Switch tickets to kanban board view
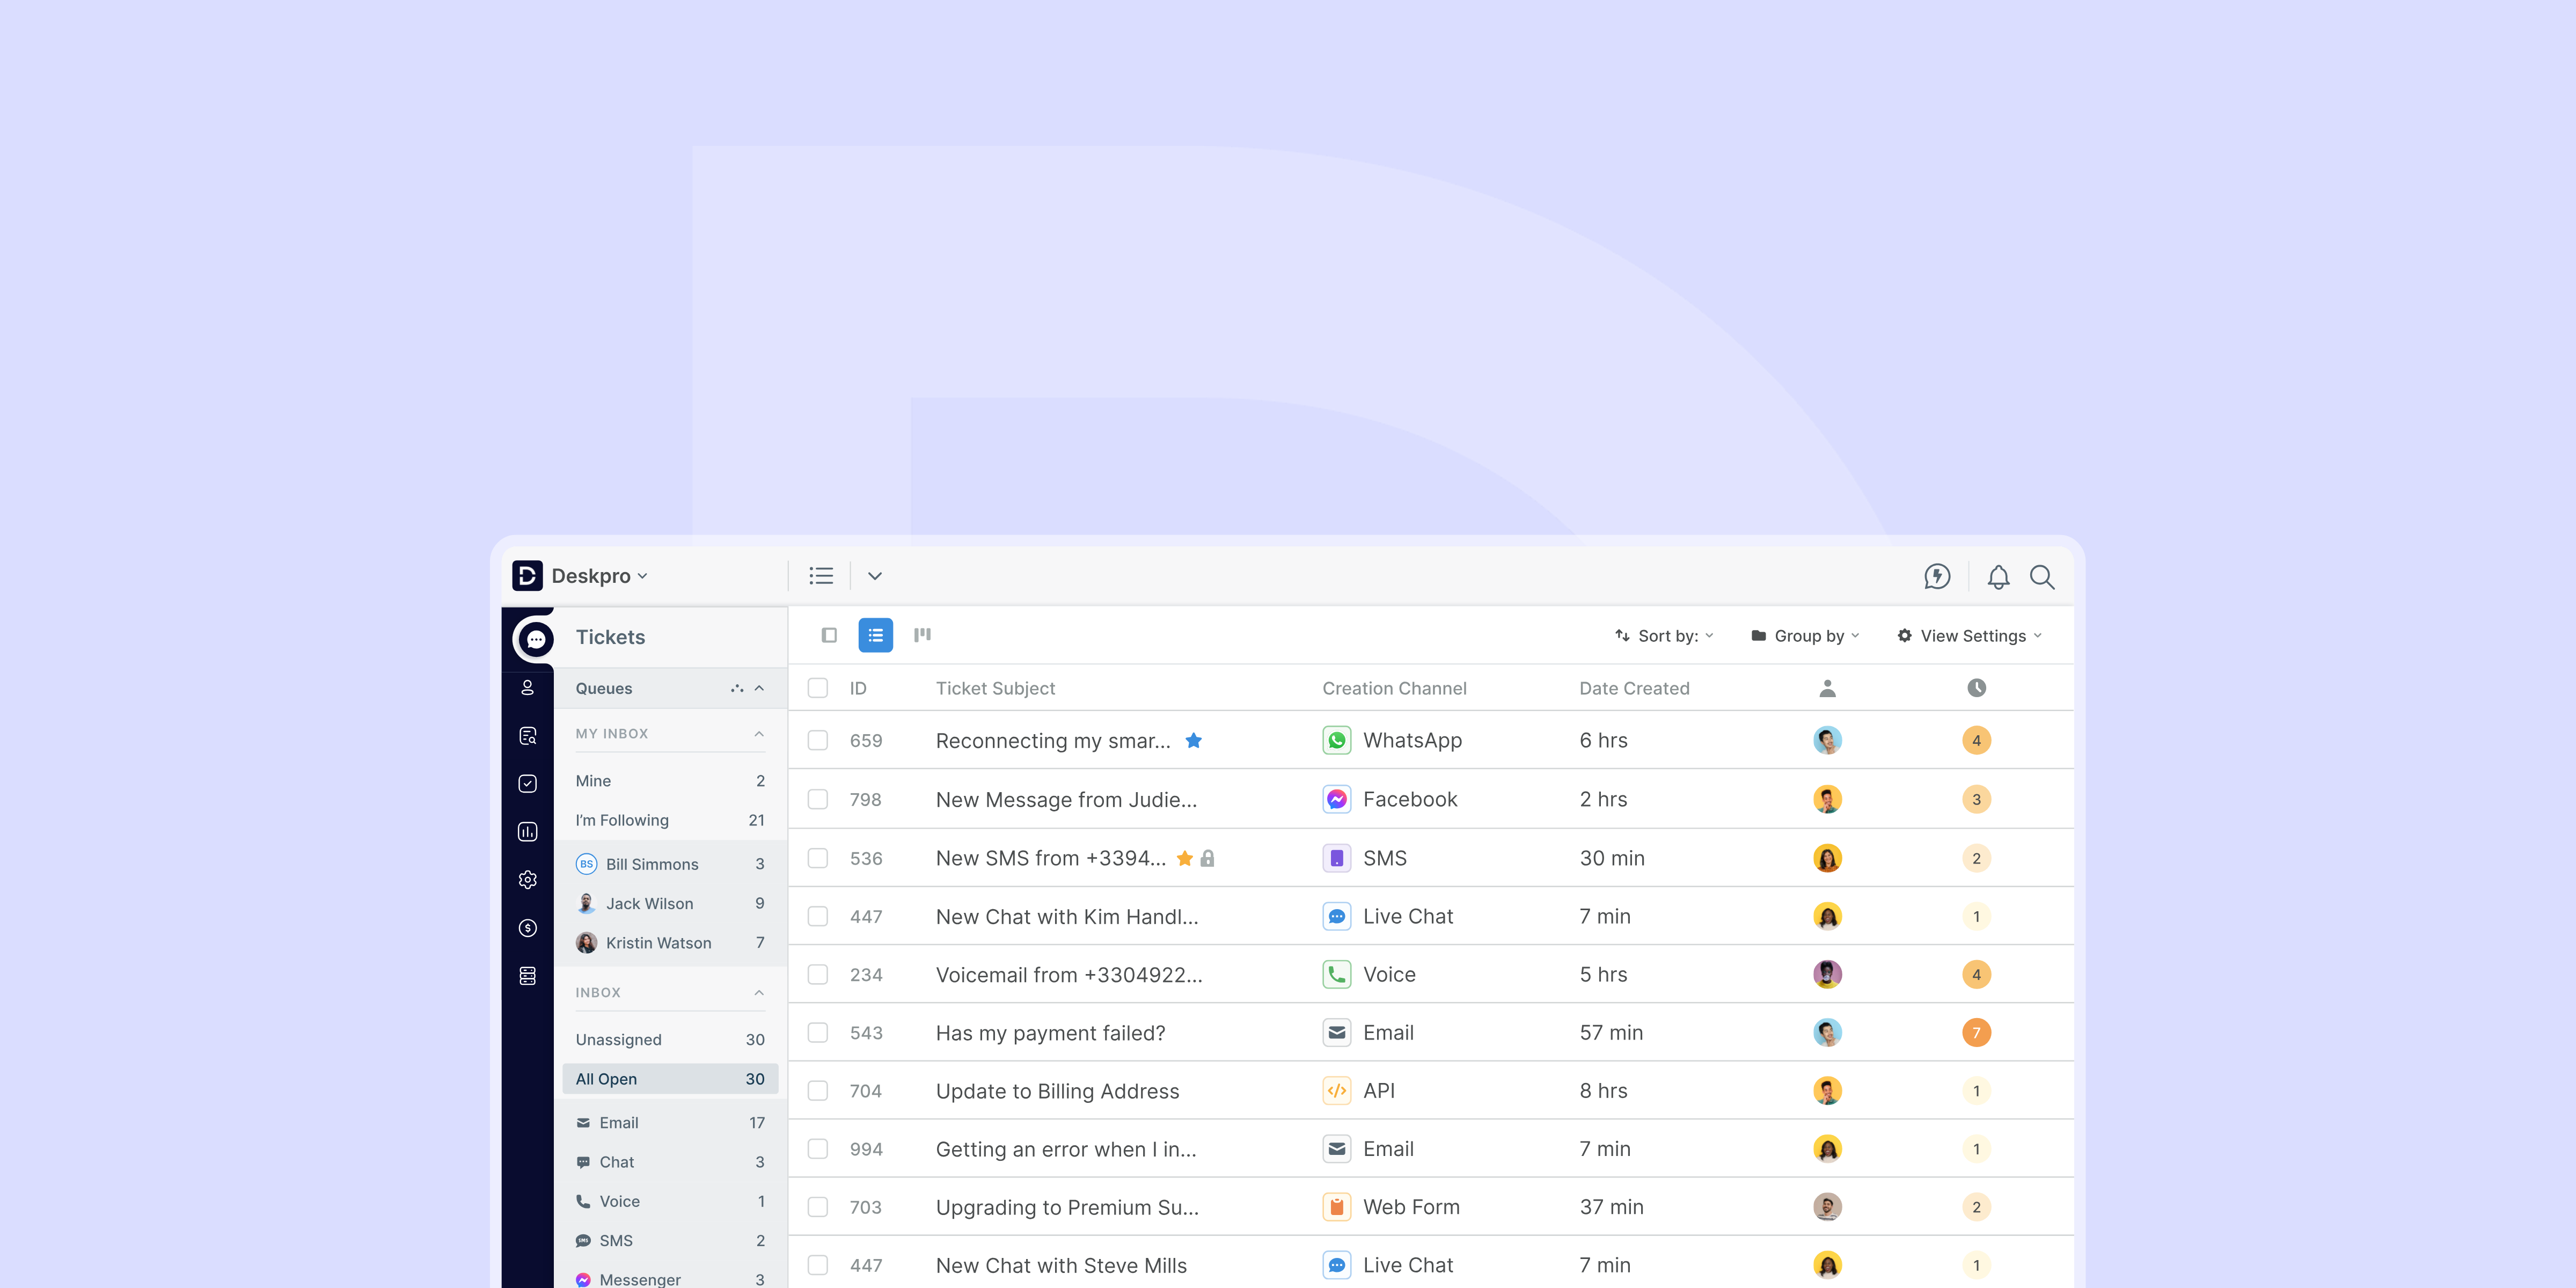Image resolution: width=2576 pixels, height=1288 pixels. 921,635
